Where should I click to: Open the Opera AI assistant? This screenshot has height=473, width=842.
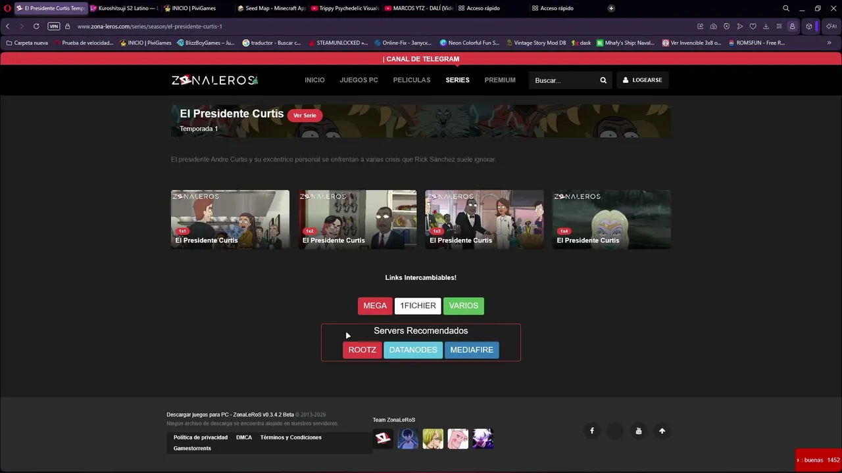[x=831, y=26]
